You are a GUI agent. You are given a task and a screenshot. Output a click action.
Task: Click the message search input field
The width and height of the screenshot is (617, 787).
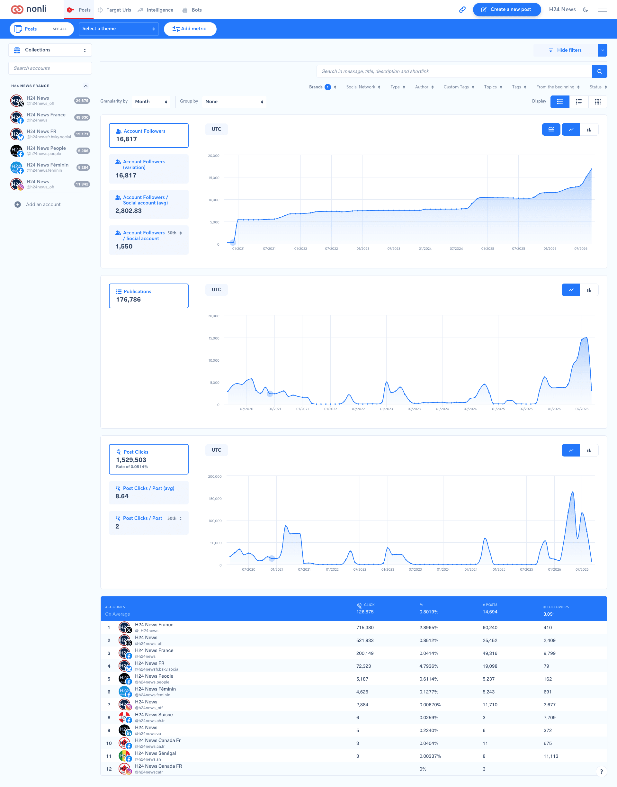coord(454,72)
